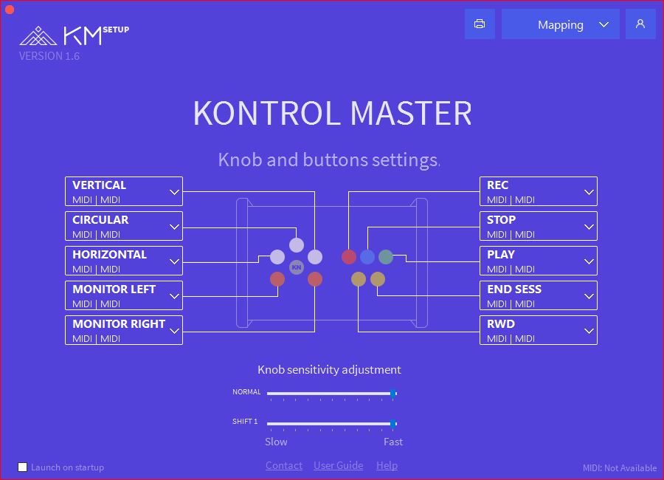The height and width of the screenshot is (480, 664).
Task: Click the red dot in the window corner
Action: click(x=10, y=10)
